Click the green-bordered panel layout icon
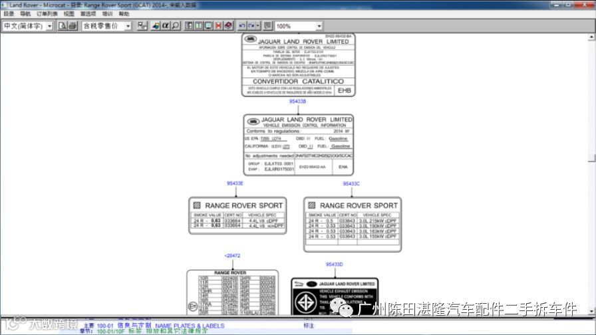Screen dimensions: 596x335 click(x=198, y=26)
